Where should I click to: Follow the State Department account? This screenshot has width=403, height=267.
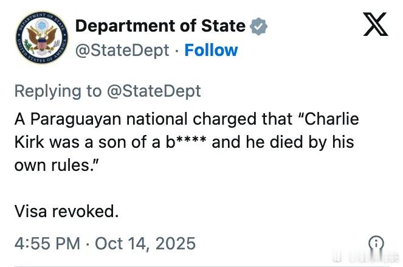pos(211,50)
